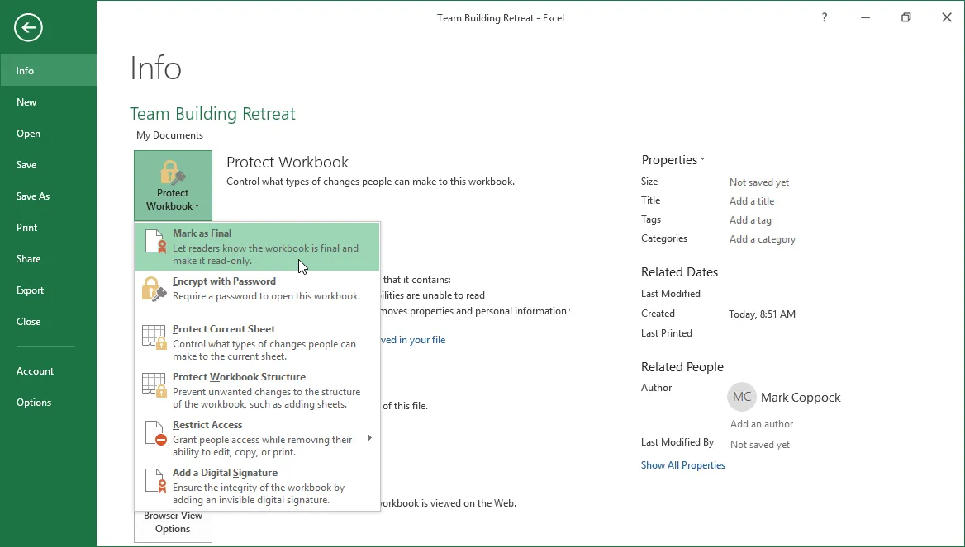This screenshot has width=965, height=547.
Task: Expand the Properties dropdown header
Action: [x=673, y=160]
